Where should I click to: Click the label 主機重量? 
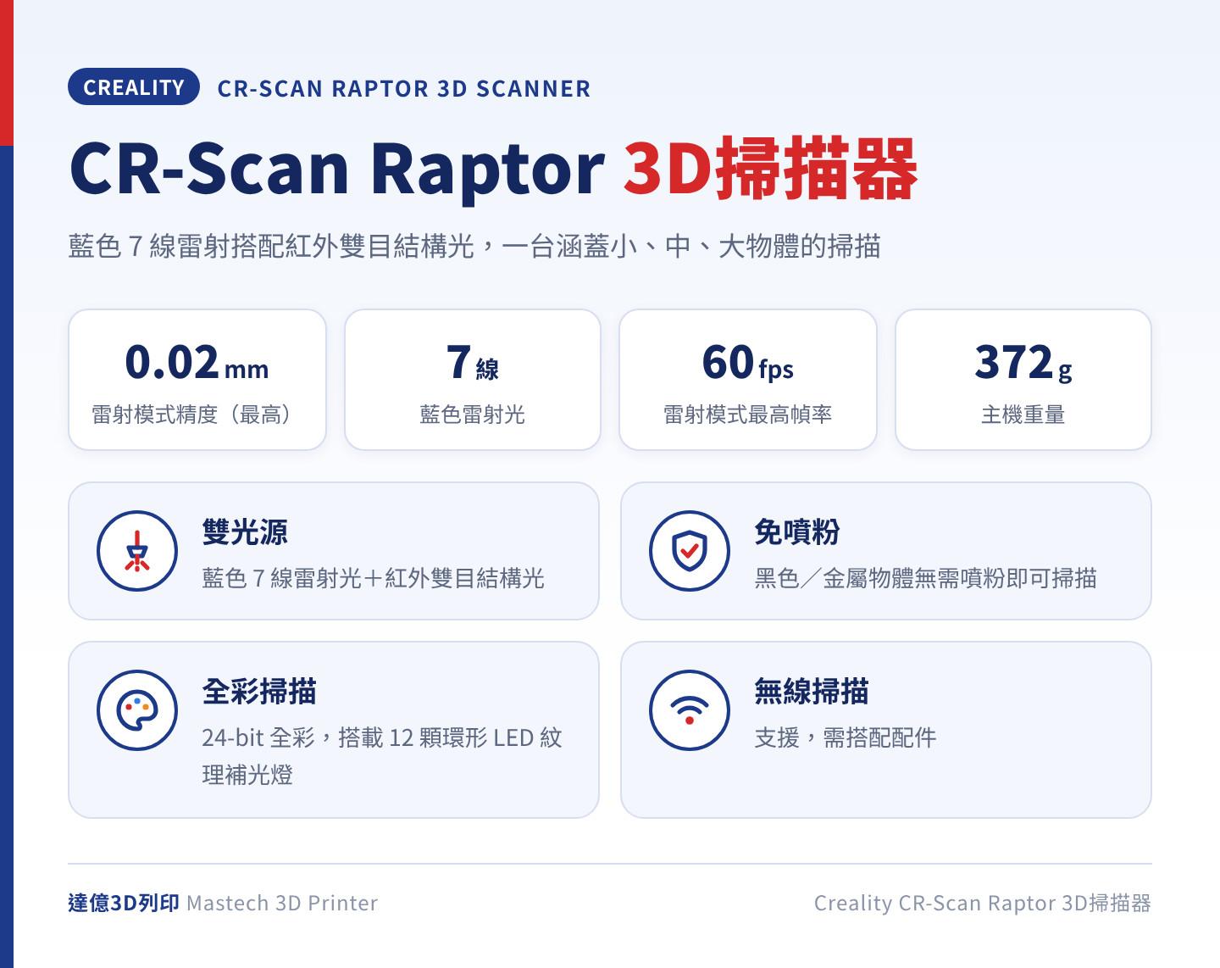tap(1023, 414)
